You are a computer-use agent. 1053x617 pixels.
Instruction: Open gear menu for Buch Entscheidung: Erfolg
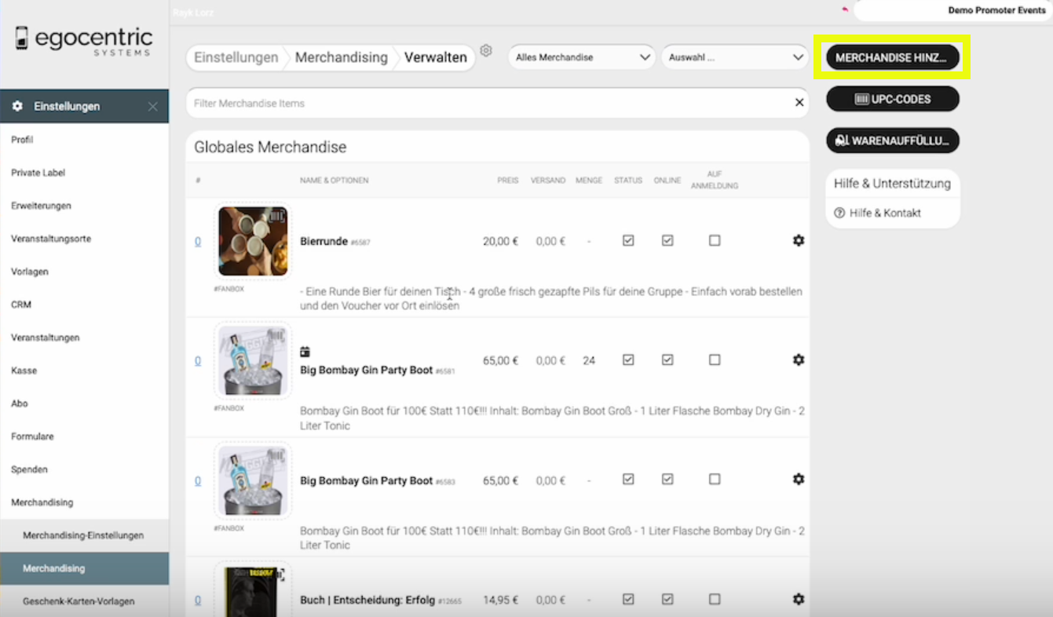pyautogui.click(x=799, y=599)
